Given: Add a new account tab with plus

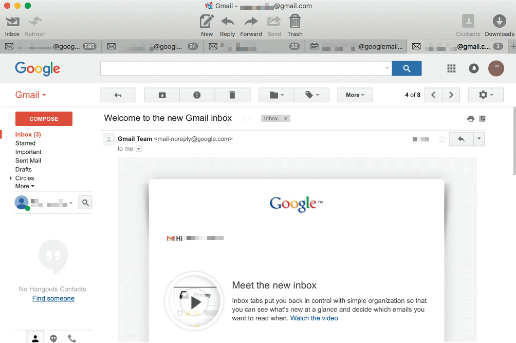Looking at the screenshot, I should (x=512, y=46).
